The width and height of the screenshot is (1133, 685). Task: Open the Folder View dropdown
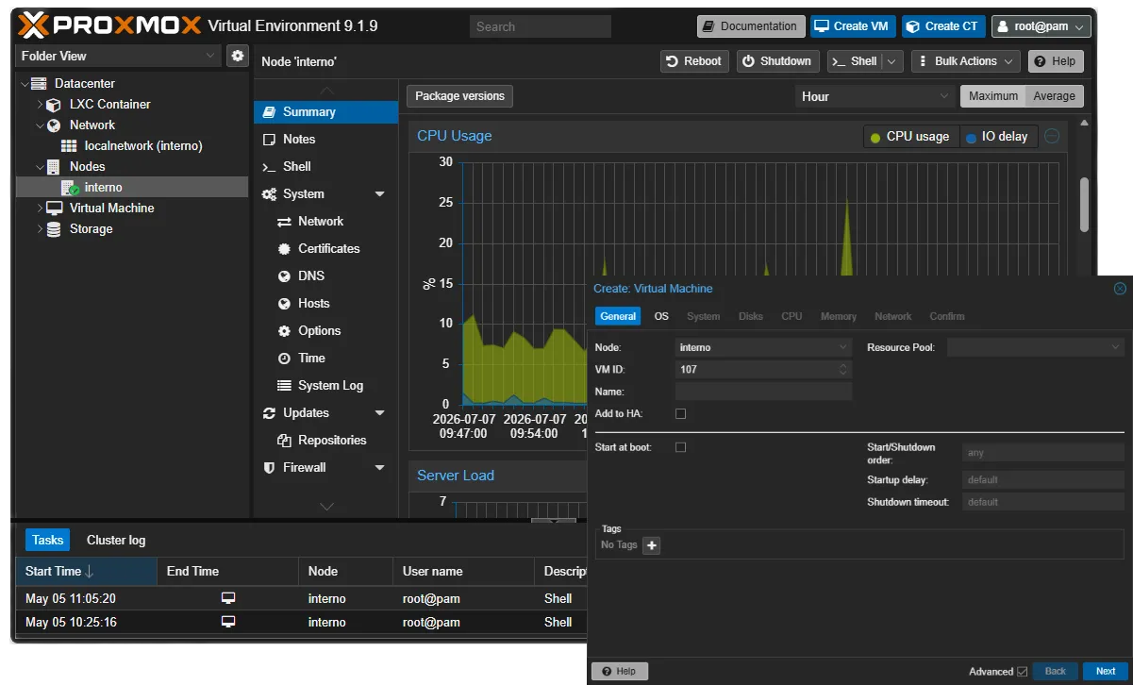(211, 56)
